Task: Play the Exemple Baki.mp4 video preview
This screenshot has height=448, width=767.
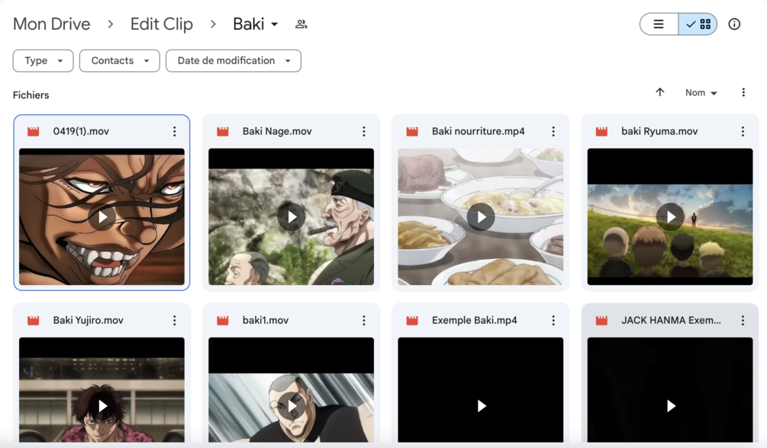Action: [x=481, y=406]
